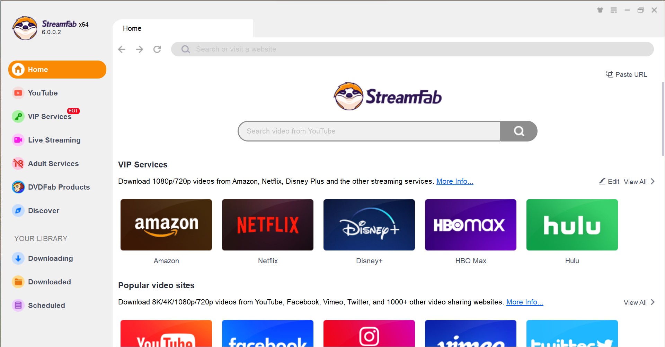Open the VIP Services More Info link

[455, 181]
